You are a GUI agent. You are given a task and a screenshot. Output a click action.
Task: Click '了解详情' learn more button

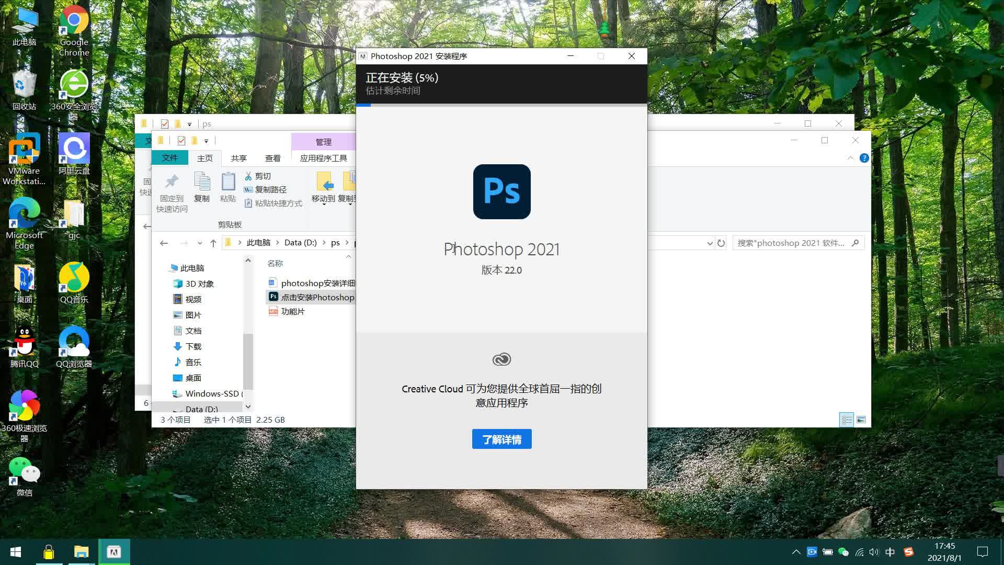(501, 439)
